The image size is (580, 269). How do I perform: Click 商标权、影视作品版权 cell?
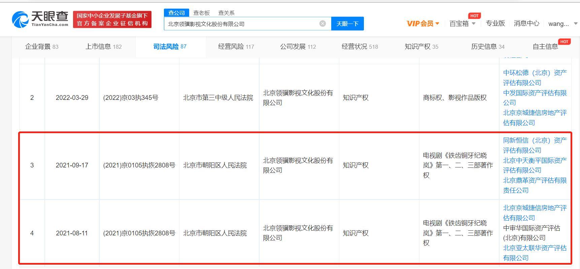pyautogui.click(x=455, y=98)
